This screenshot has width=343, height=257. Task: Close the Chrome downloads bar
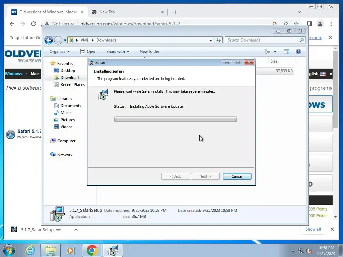click(332, 229)
